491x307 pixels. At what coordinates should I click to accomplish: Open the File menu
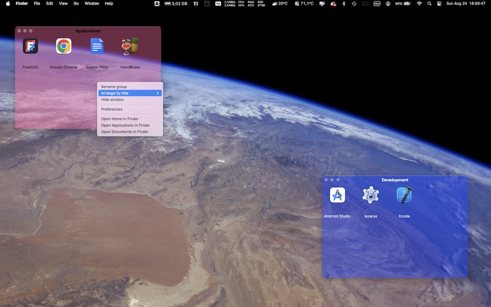(x=37, y=4)
